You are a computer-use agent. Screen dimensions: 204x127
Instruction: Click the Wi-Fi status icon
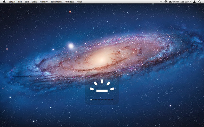166,1
